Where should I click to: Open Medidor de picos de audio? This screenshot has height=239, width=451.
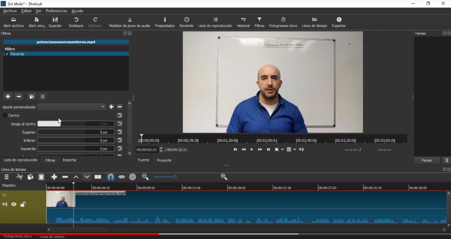[129, 22]
